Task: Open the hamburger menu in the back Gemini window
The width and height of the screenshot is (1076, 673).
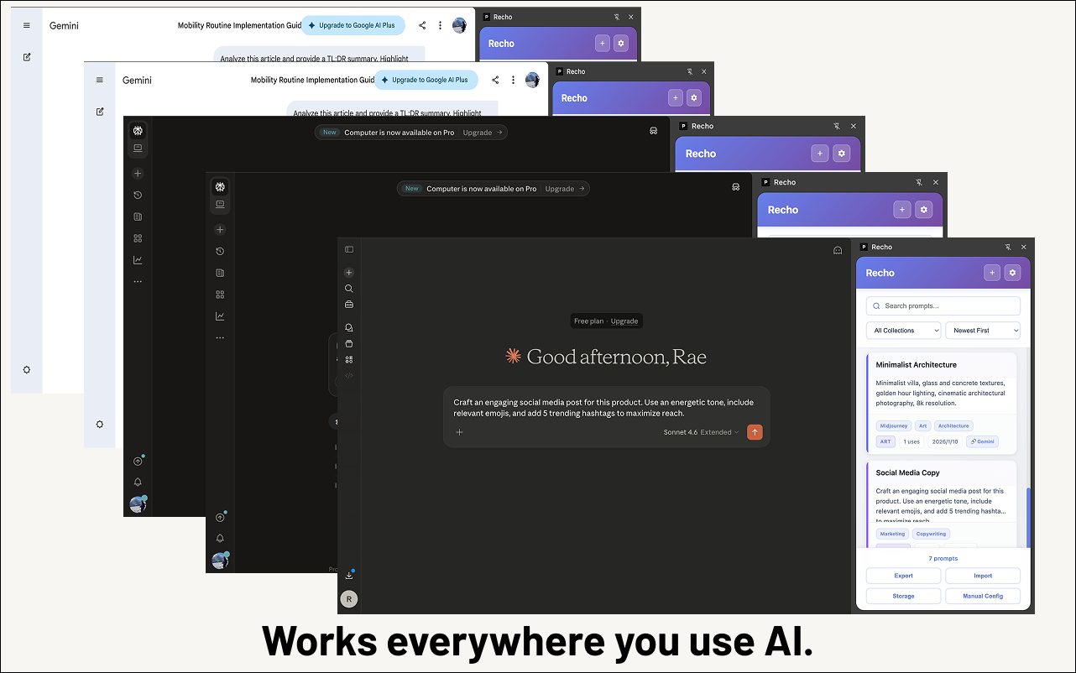Action: click(27, 25)
